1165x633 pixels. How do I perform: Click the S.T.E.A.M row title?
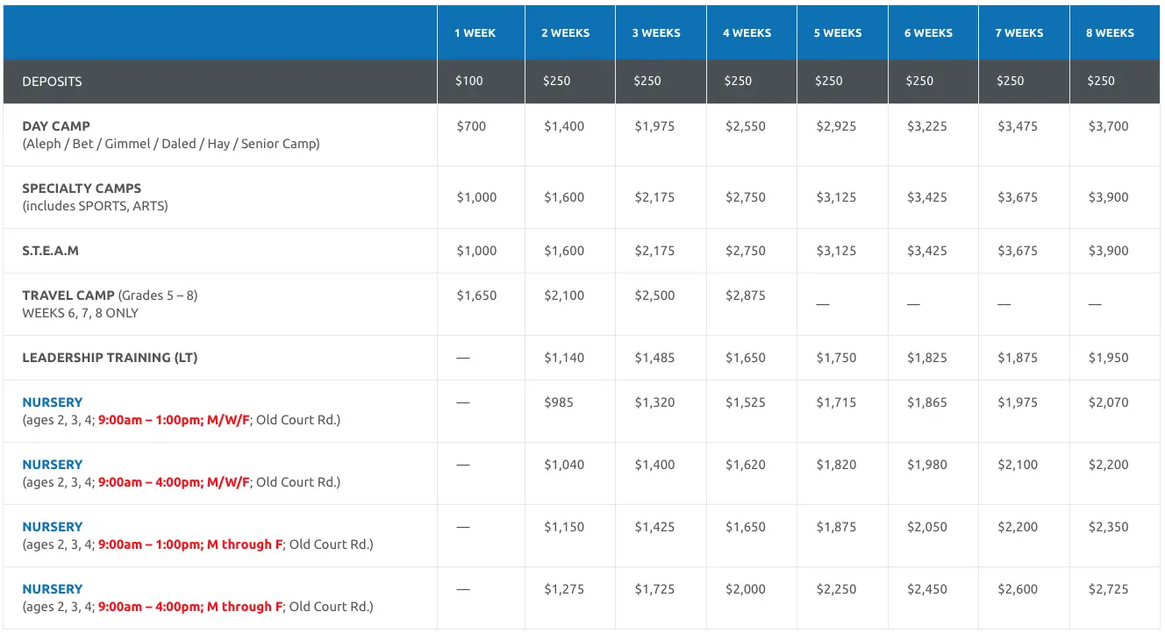pos(50,251)
